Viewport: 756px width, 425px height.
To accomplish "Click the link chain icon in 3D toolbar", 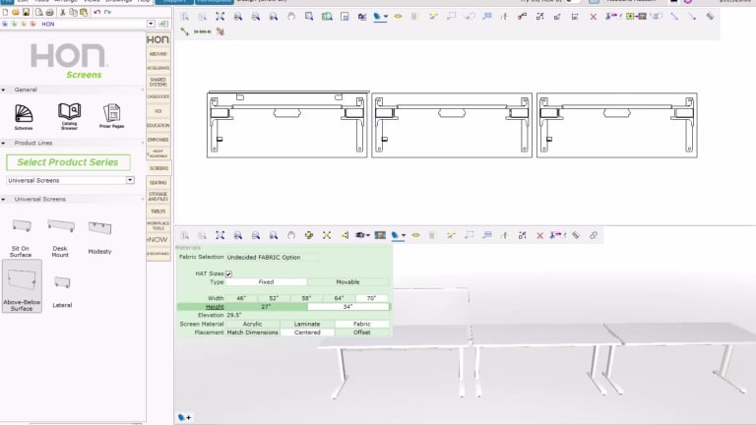I will click(593, 235).
